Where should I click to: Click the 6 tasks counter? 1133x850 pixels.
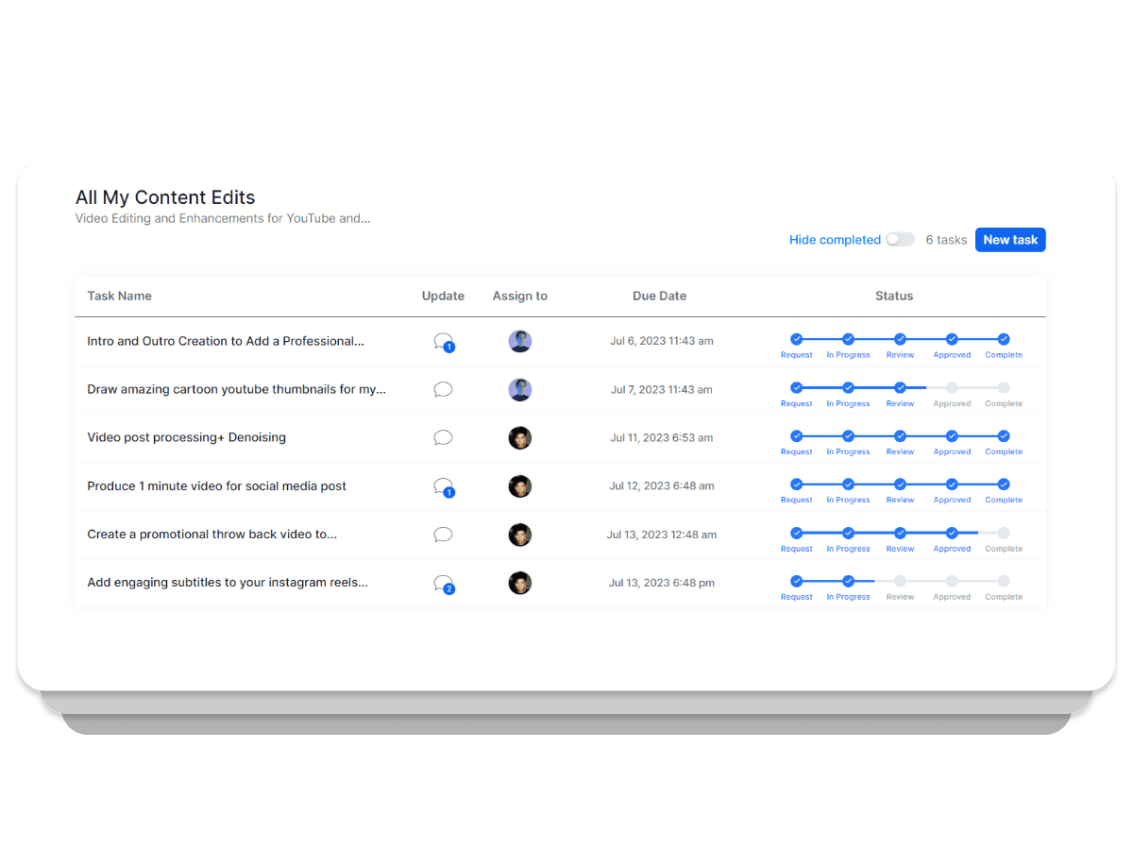click(x=946, y=240)
